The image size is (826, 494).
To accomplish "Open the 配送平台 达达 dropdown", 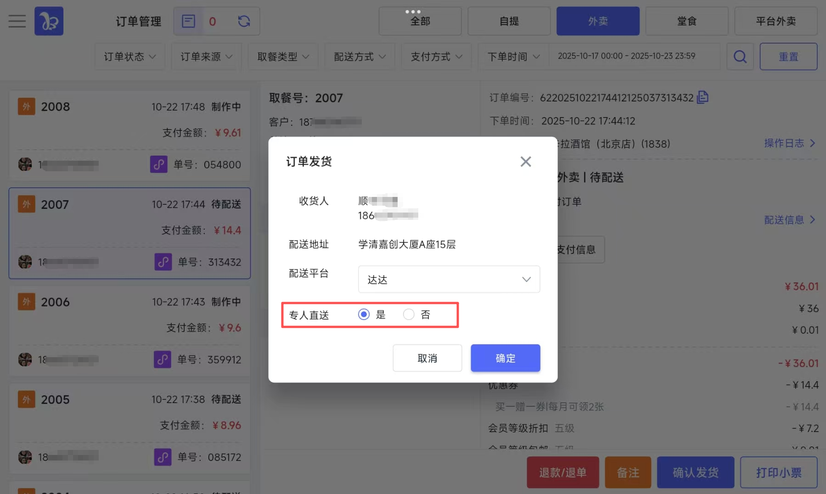I will 449,279.
